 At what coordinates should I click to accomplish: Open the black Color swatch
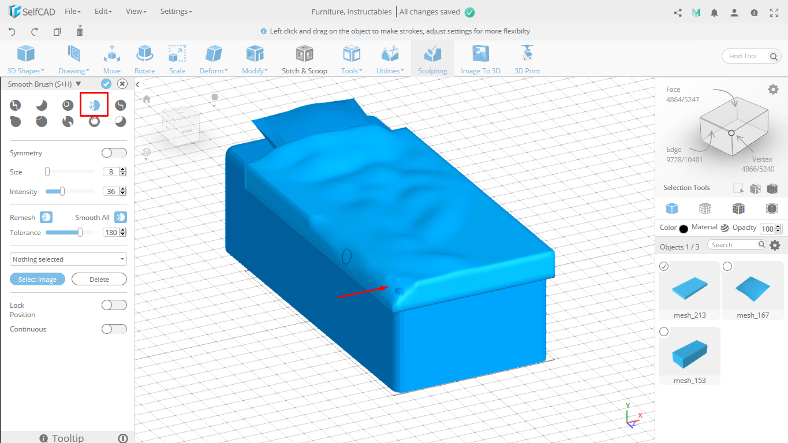click(x=684, y=229)
